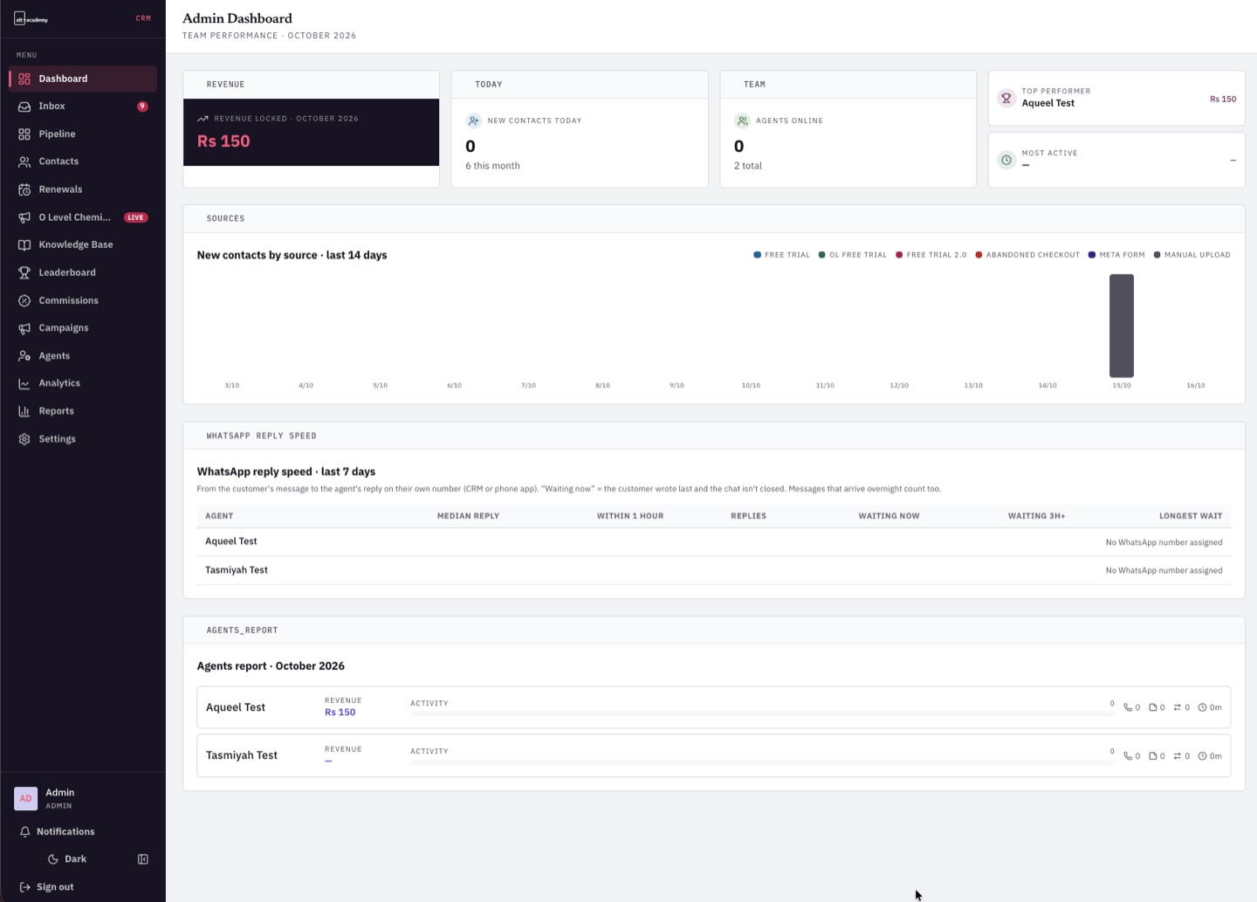Click the '6 this month' text
The image size is (1257, 902).
pyautogui.click(x=492, y=166)
